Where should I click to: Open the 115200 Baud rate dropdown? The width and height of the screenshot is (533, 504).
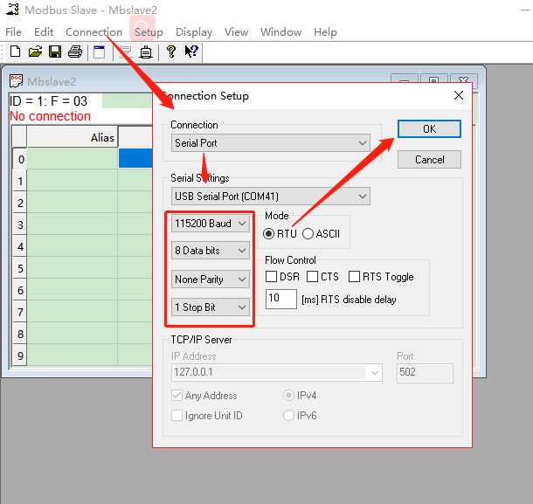pos(211,224)
